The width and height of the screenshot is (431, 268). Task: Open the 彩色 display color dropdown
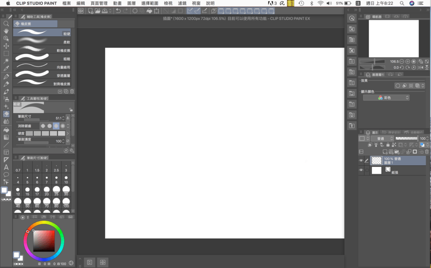click(x=387, y=97)
